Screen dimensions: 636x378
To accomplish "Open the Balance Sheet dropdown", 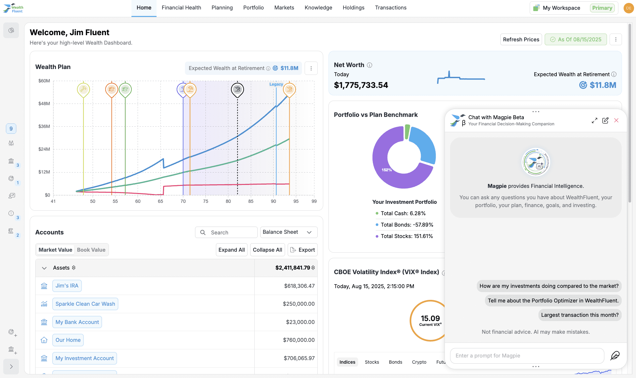I will (x=288, y=232).
